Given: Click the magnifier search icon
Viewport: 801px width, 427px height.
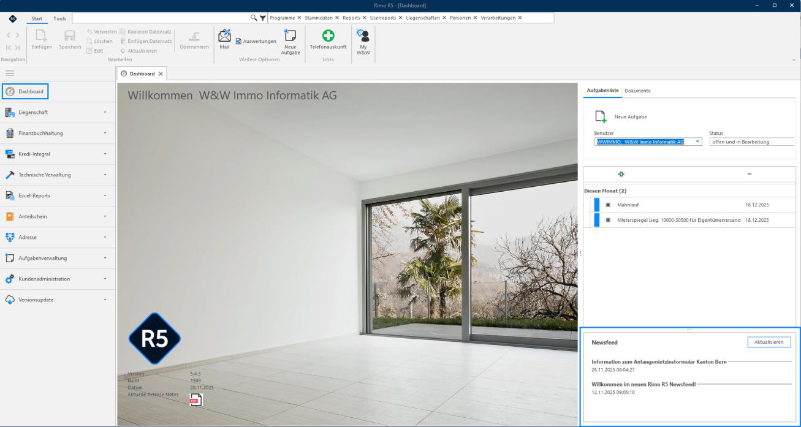Looking at the screenshot, I should tap(254, 18).
